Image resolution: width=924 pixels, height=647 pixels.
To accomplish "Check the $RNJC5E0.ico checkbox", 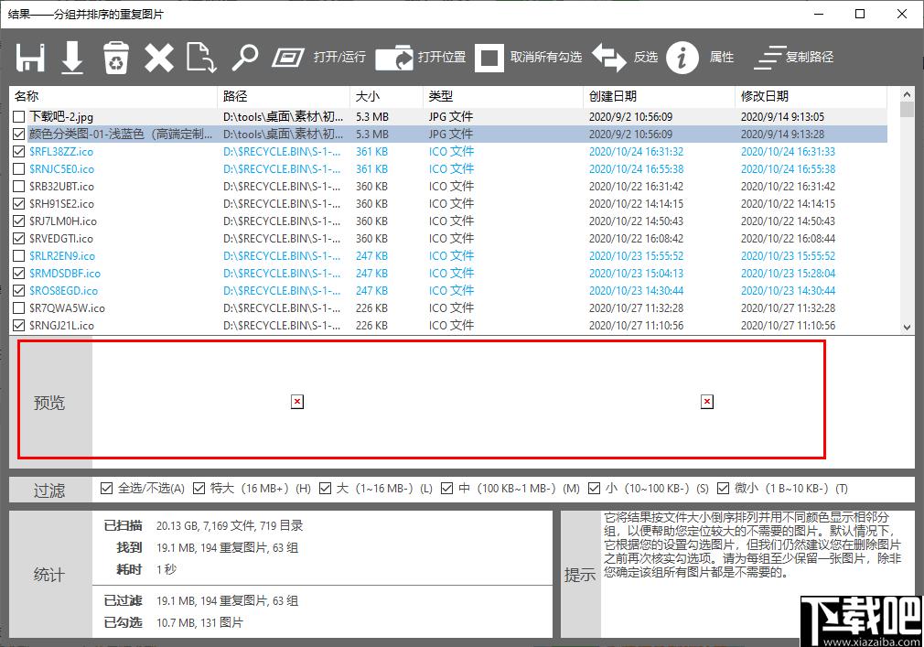I will [x=19, y=168].
